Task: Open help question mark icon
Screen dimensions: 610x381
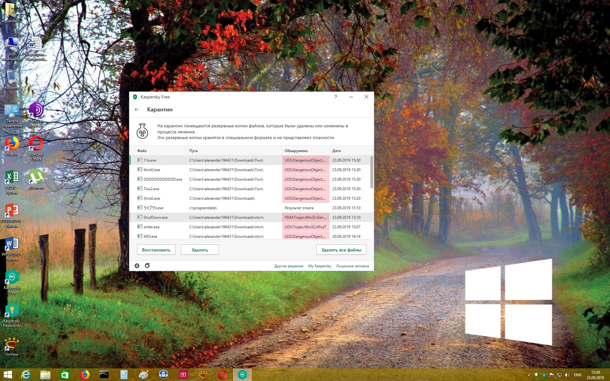Action: 335,97
